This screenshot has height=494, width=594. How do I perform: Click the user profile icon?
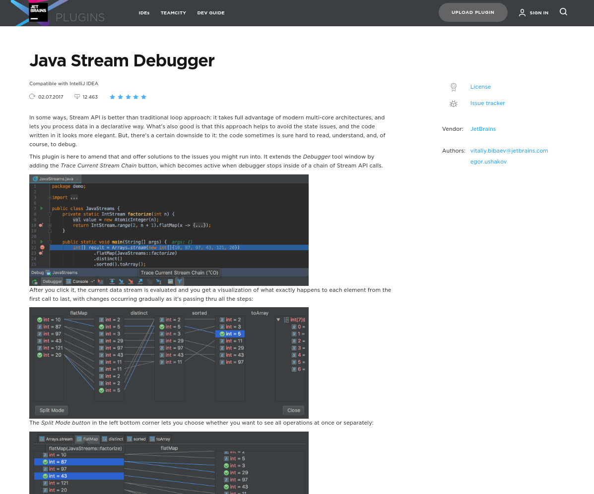[522, 12]
